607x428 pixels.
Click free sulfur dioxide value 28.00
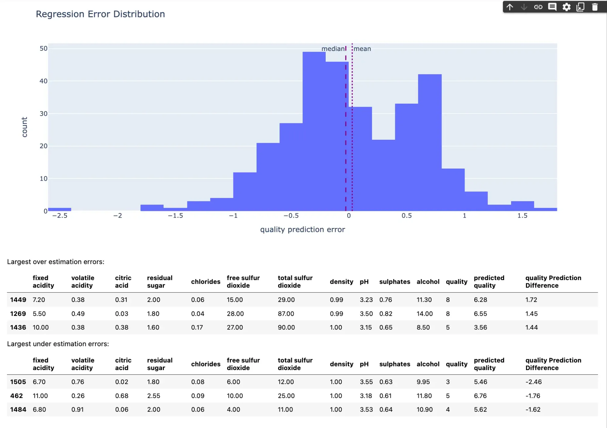click(235, 313)
